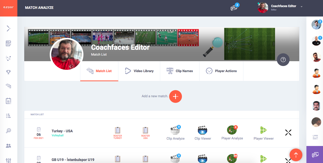Click the scroll to top arrow button
The image size is (323, 163).
296,155
